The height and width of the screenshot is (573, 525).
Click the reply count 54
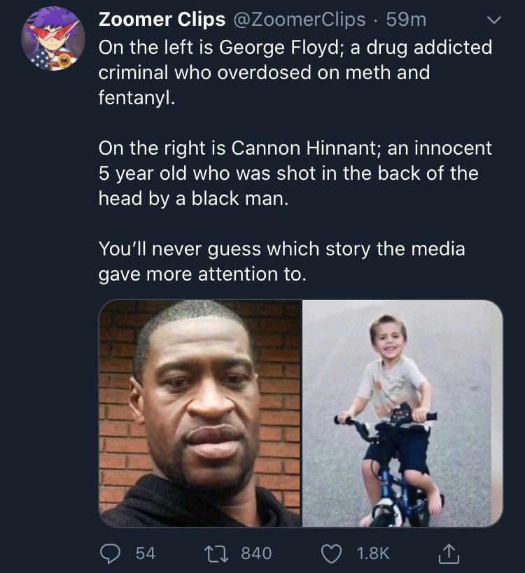pyautogui.click(x=145, y=553)
